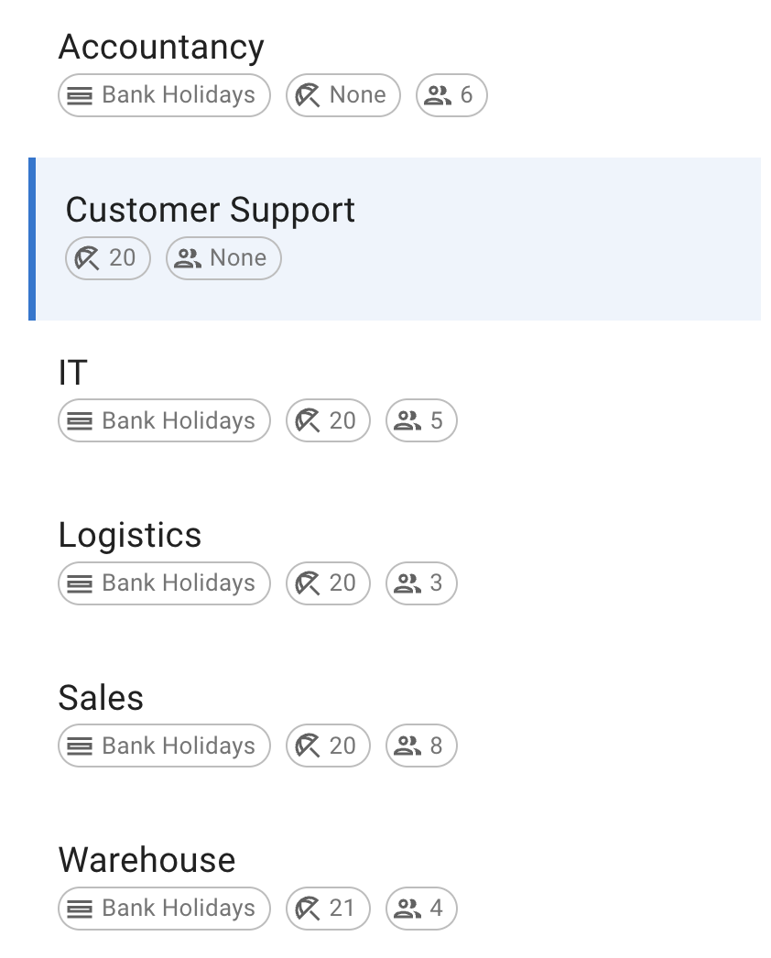Image resolution: width=771 pixels, height=958 pixels.
Task: Click the Bank Holidays label under Warehouse
Action: coord(179,909)
